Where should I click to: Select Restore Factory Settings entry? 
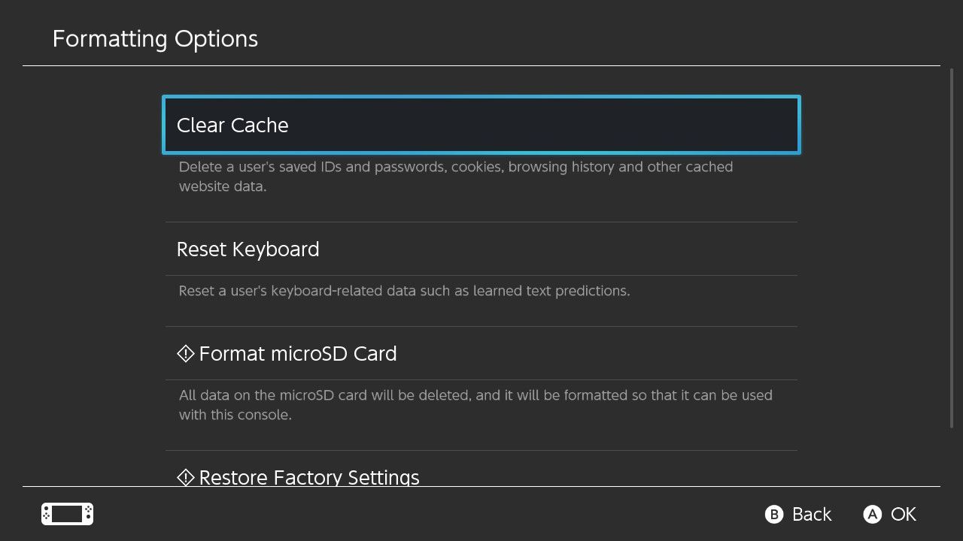[481, 476]
